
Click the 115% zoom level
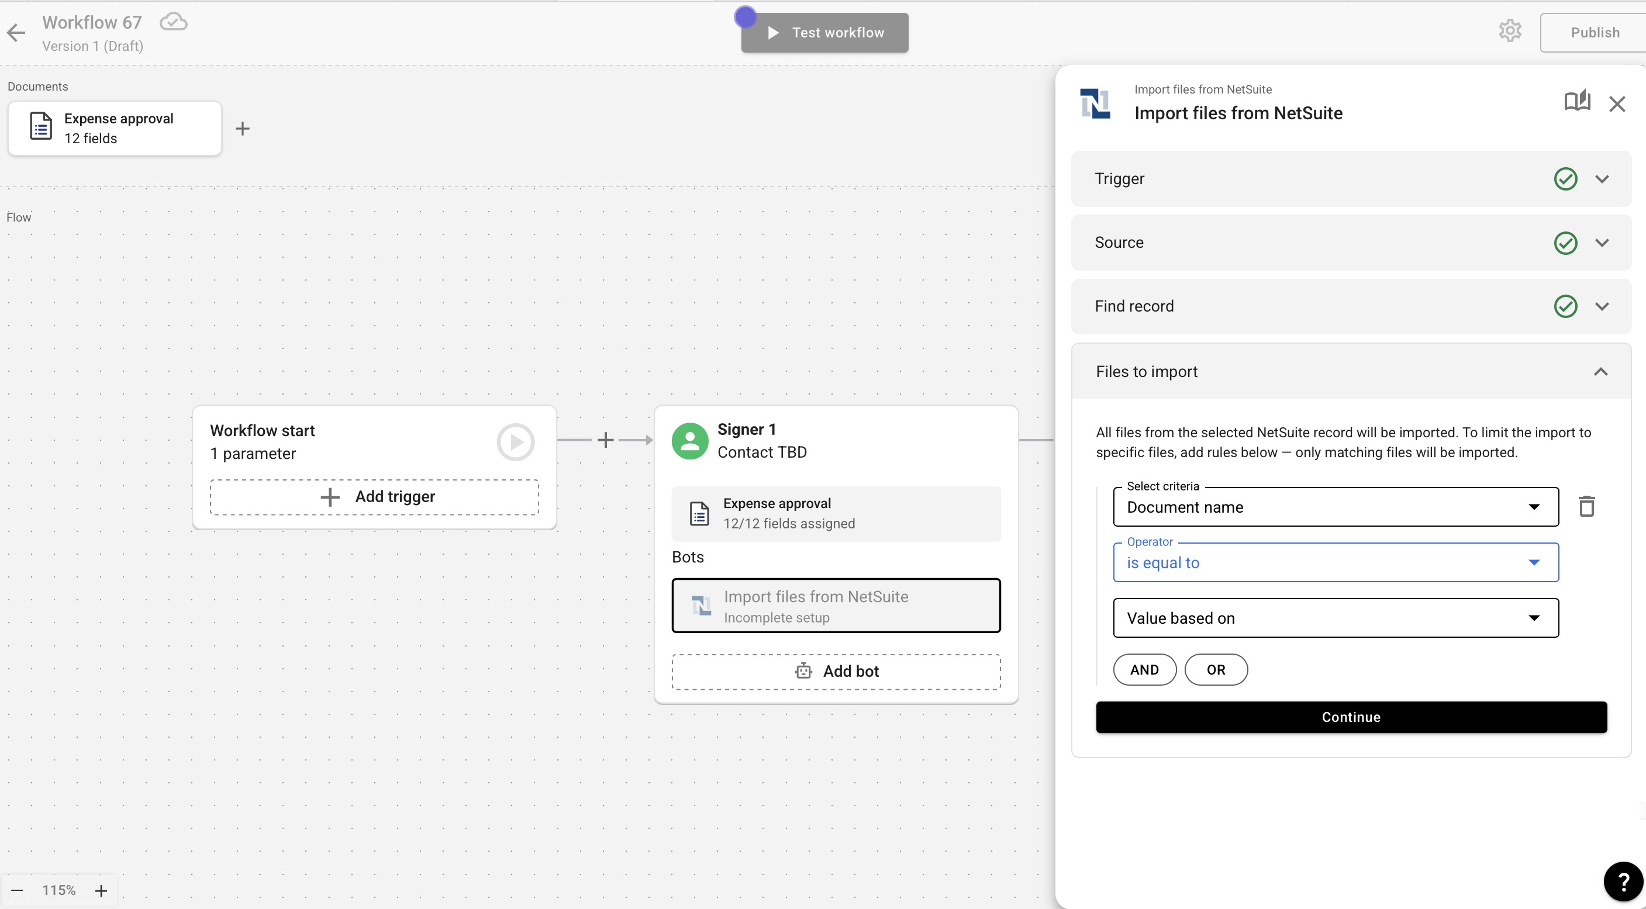point(59,890)
